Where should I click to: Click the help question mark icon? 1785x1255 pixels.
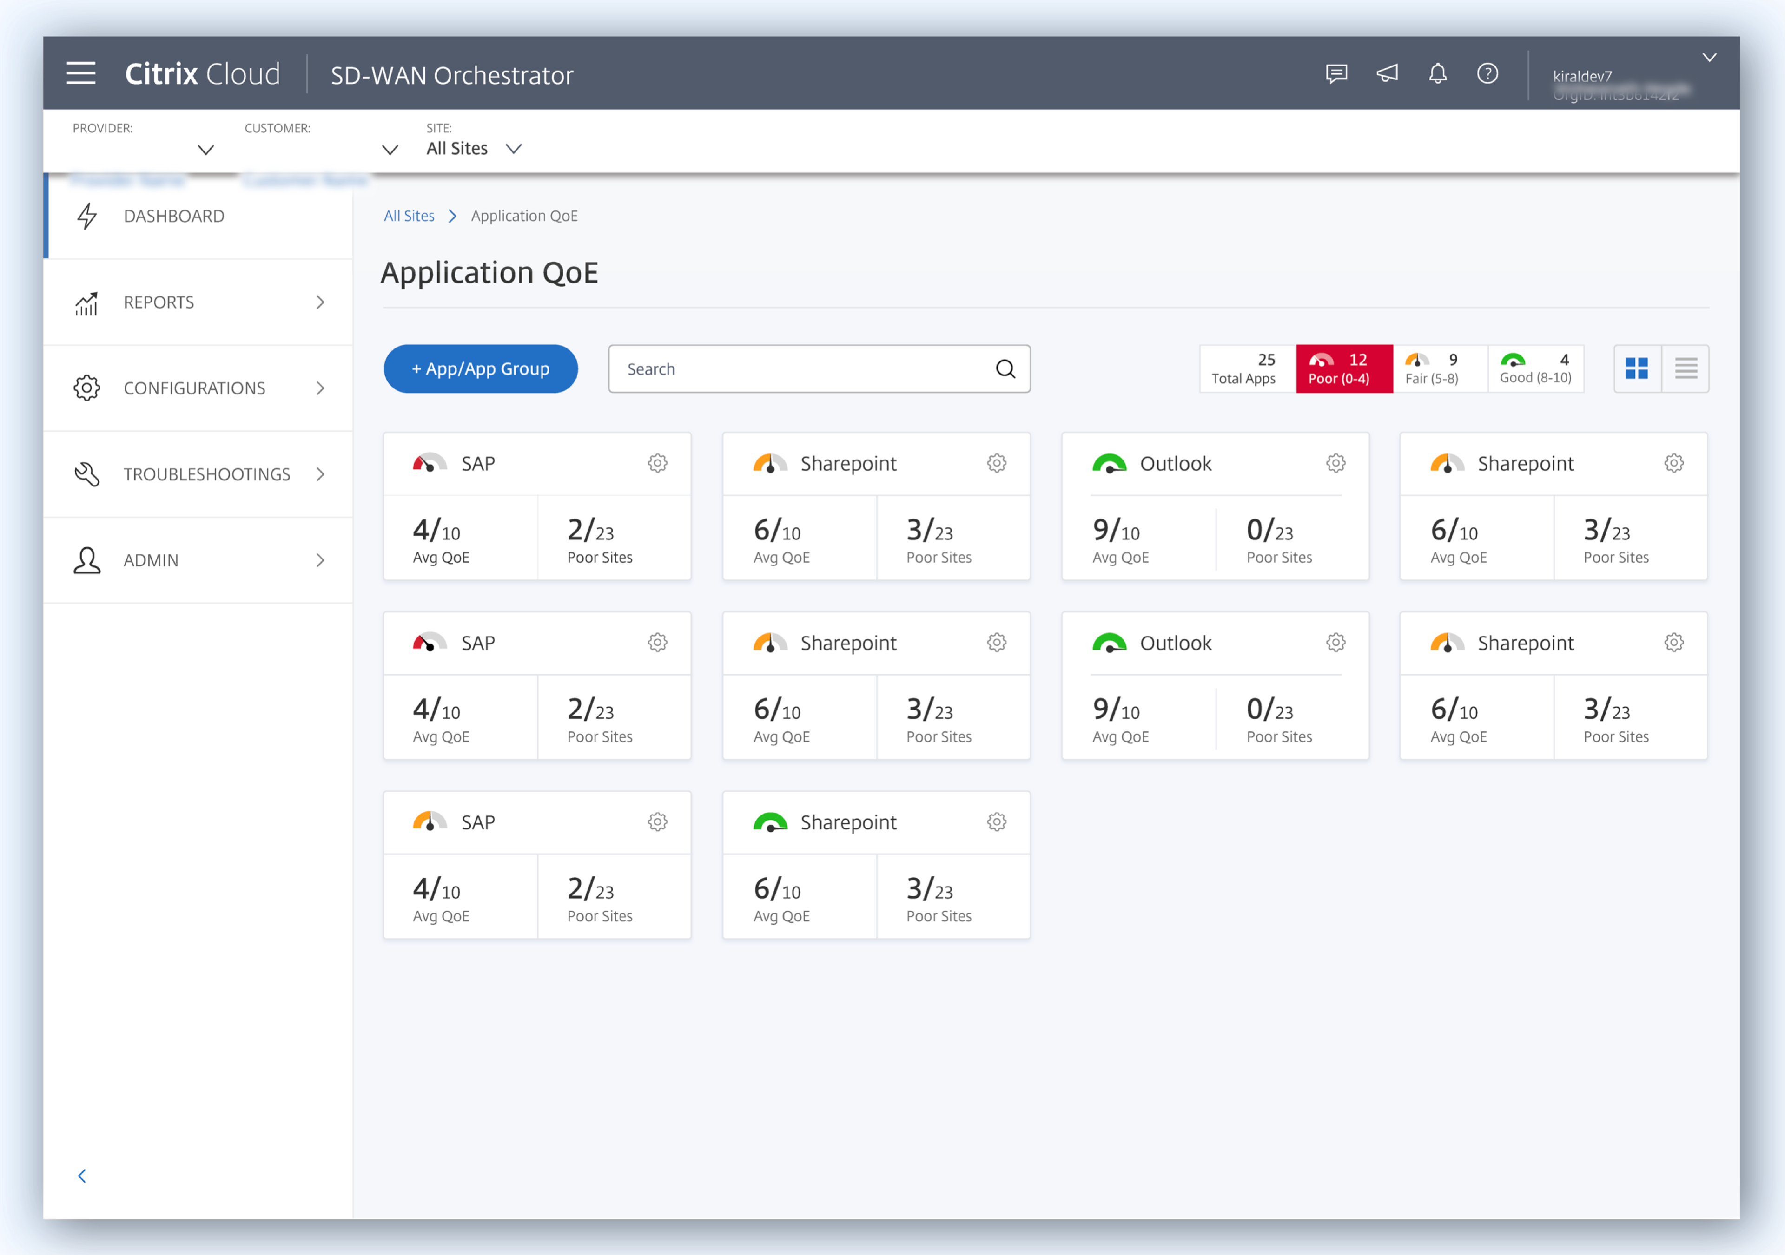1487,74
